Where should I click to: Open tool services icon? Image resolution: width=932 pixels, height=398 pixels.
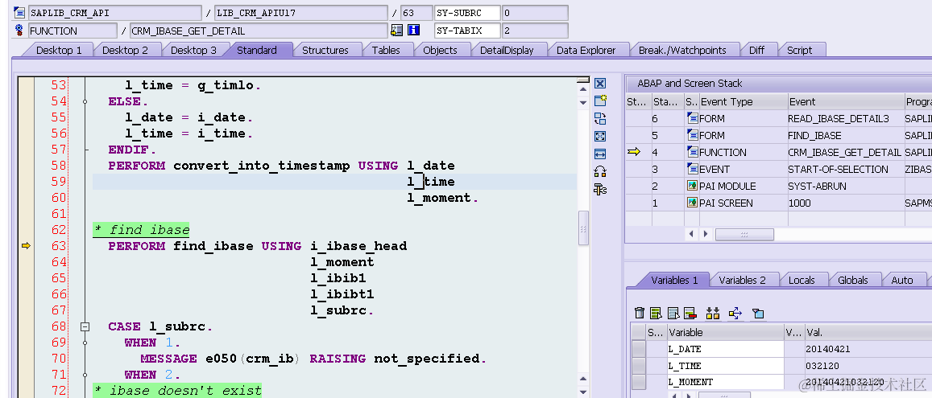coord(600,190)
